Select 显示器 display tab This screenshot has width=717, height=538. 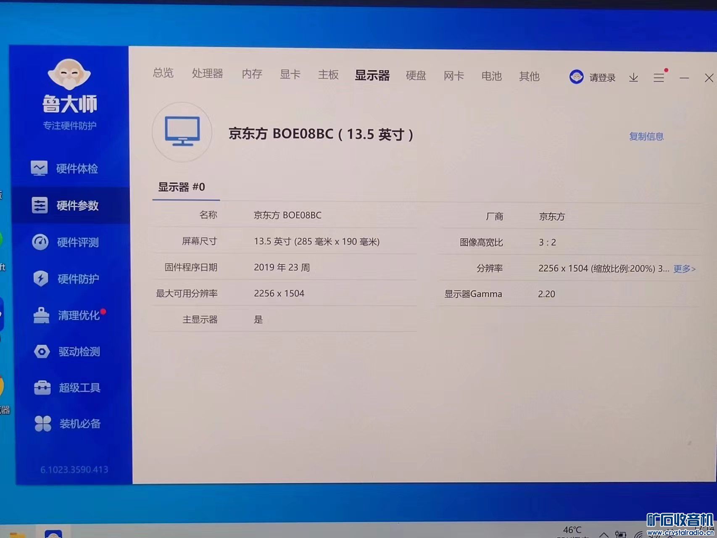[x=372, y=75]
